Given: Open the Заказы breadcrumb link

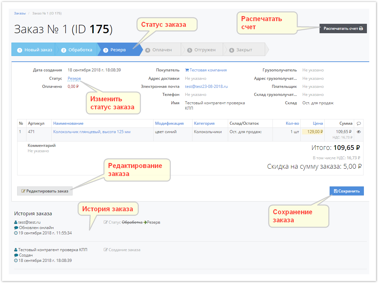Looking at the screenshot, I should pyautogui.click(x=20, y=13).
